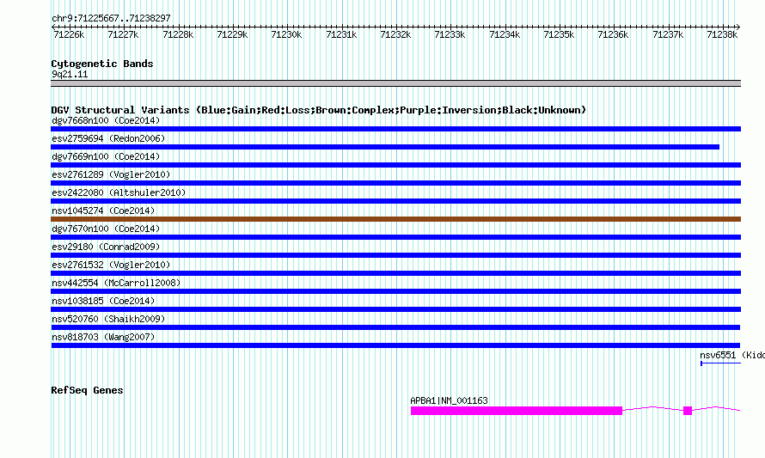Open the esv2759694 (Redon2006) variant label
Image resolution: width=765 pixels, height=458 pixels.
pos(108,138)
